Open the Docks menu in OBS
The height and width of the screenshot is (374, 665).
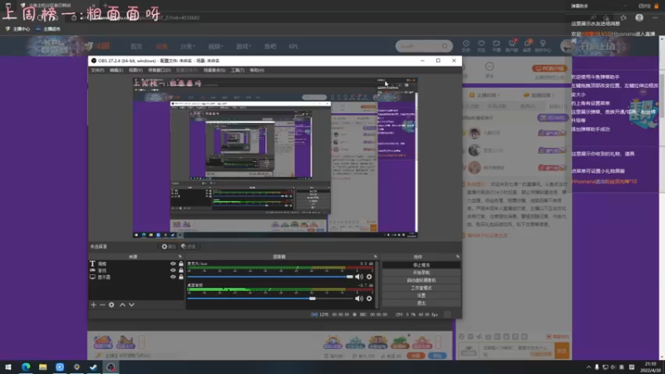click(160, 71)
